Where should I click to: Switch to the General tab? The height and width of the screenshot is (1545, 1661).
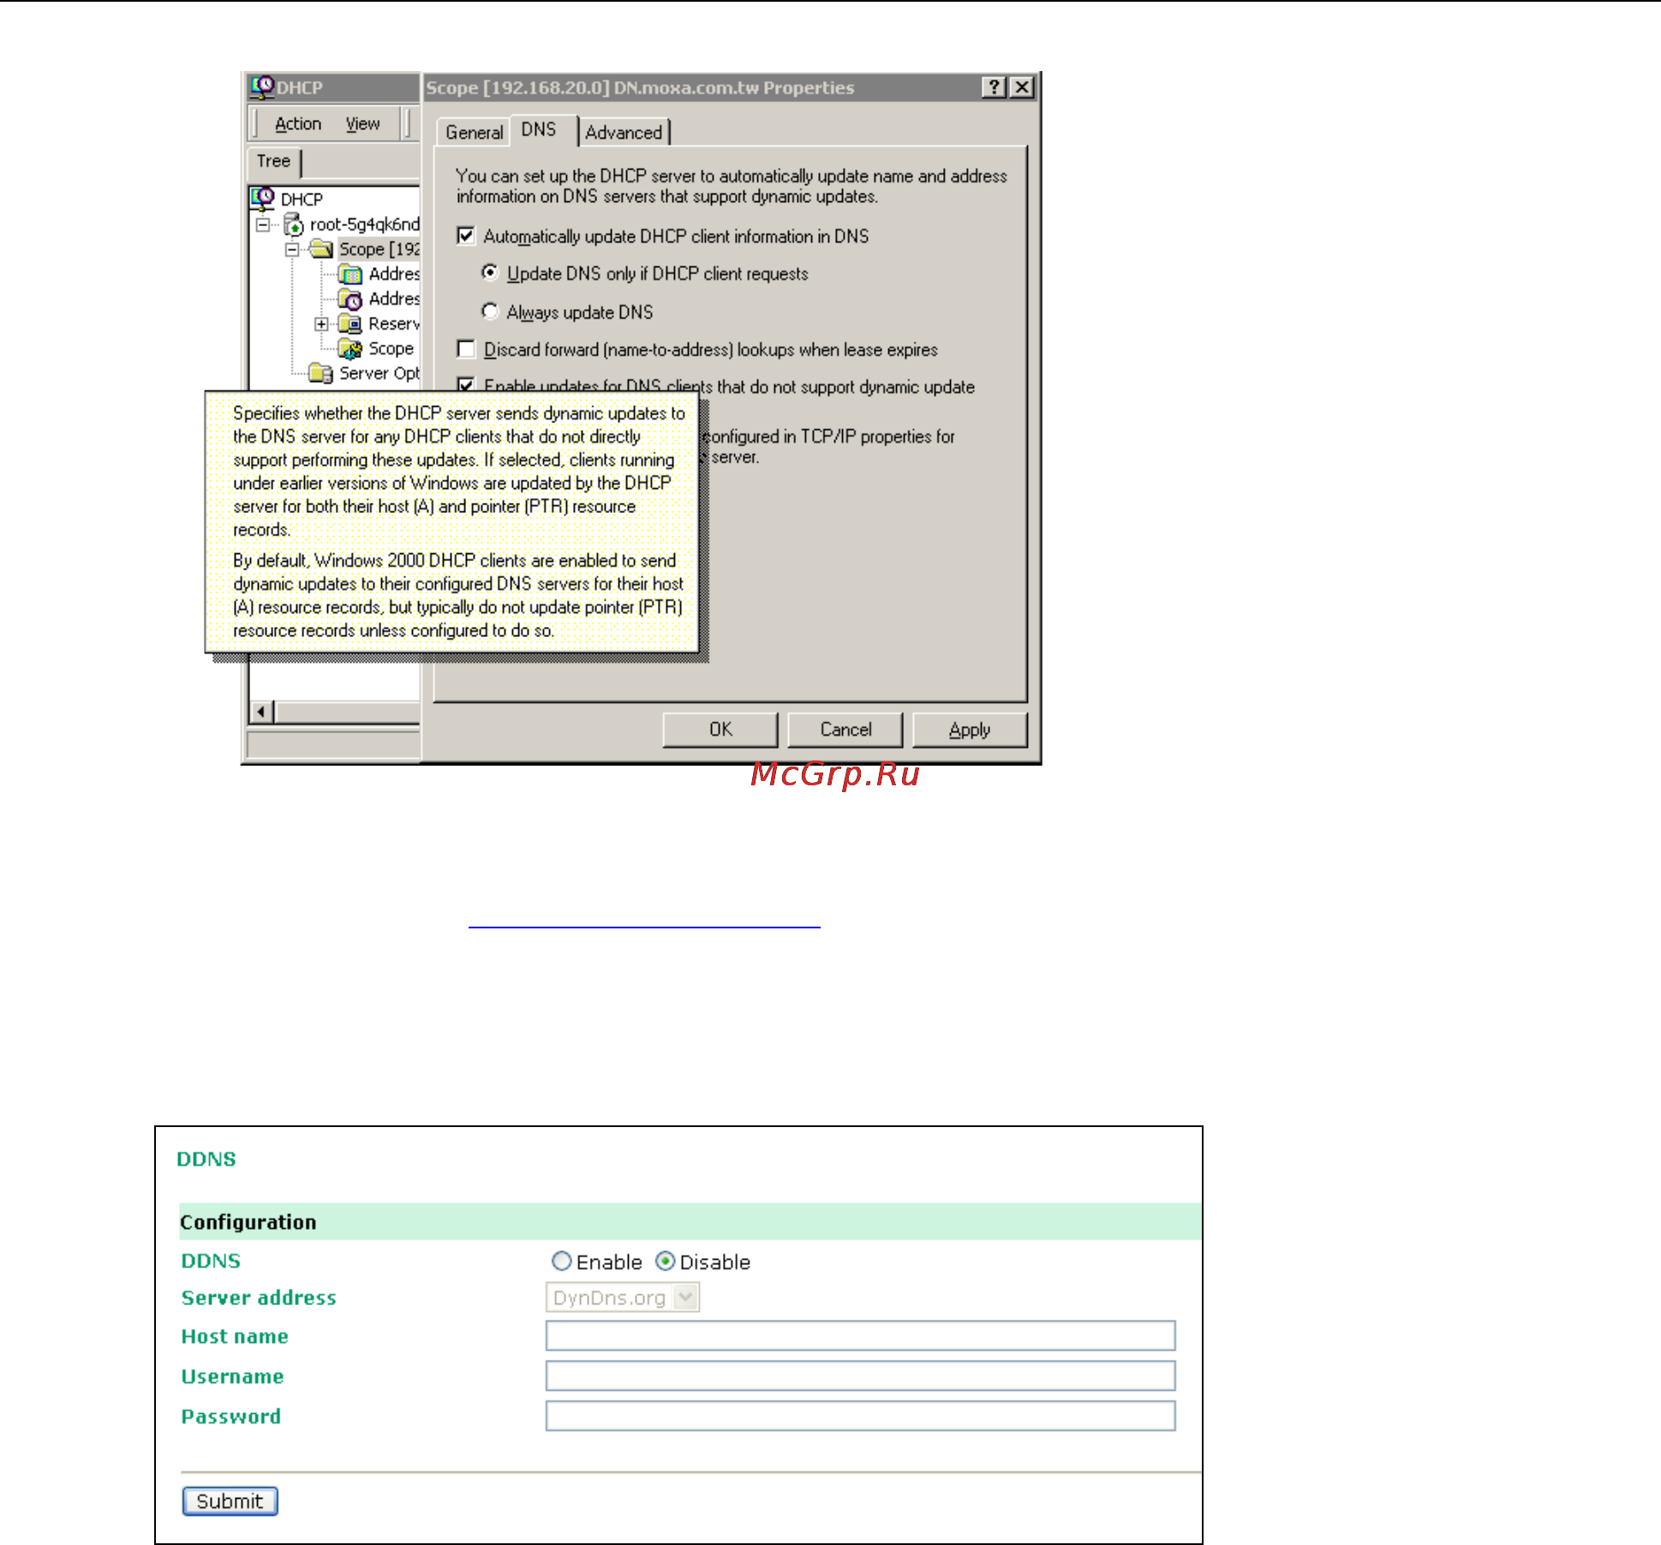(x=474, y=132)
